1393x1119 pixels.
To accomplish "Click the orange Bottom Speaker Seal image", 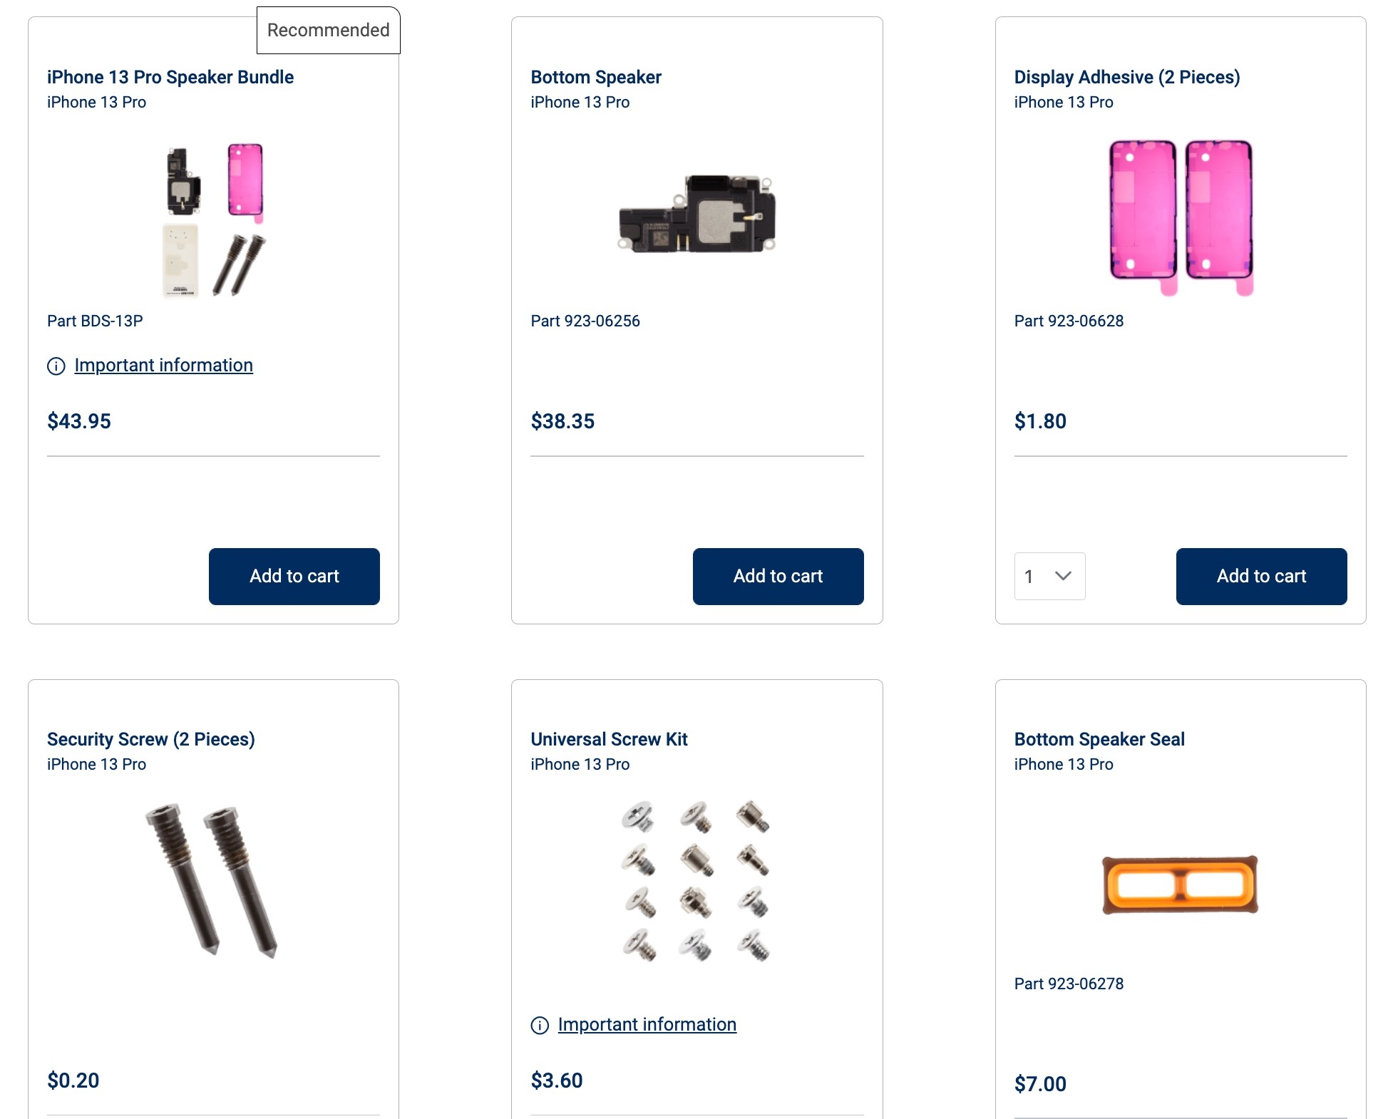I will 1180,885.
